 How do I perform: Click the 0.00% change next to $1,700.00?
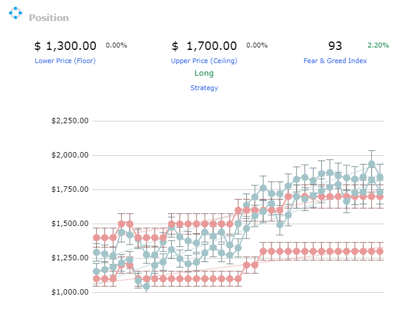pos(256,45)
